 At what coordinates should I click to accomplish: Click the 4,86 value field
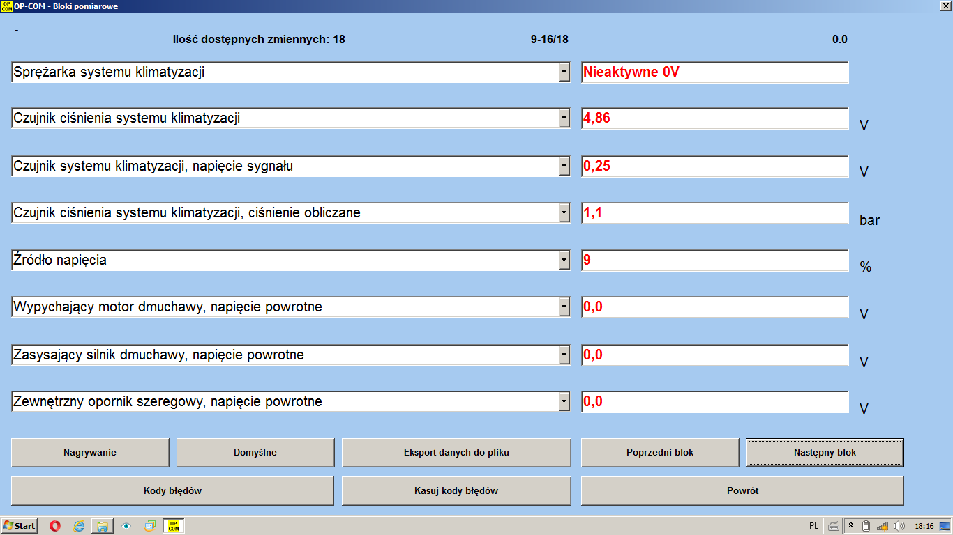click(715, 118)
